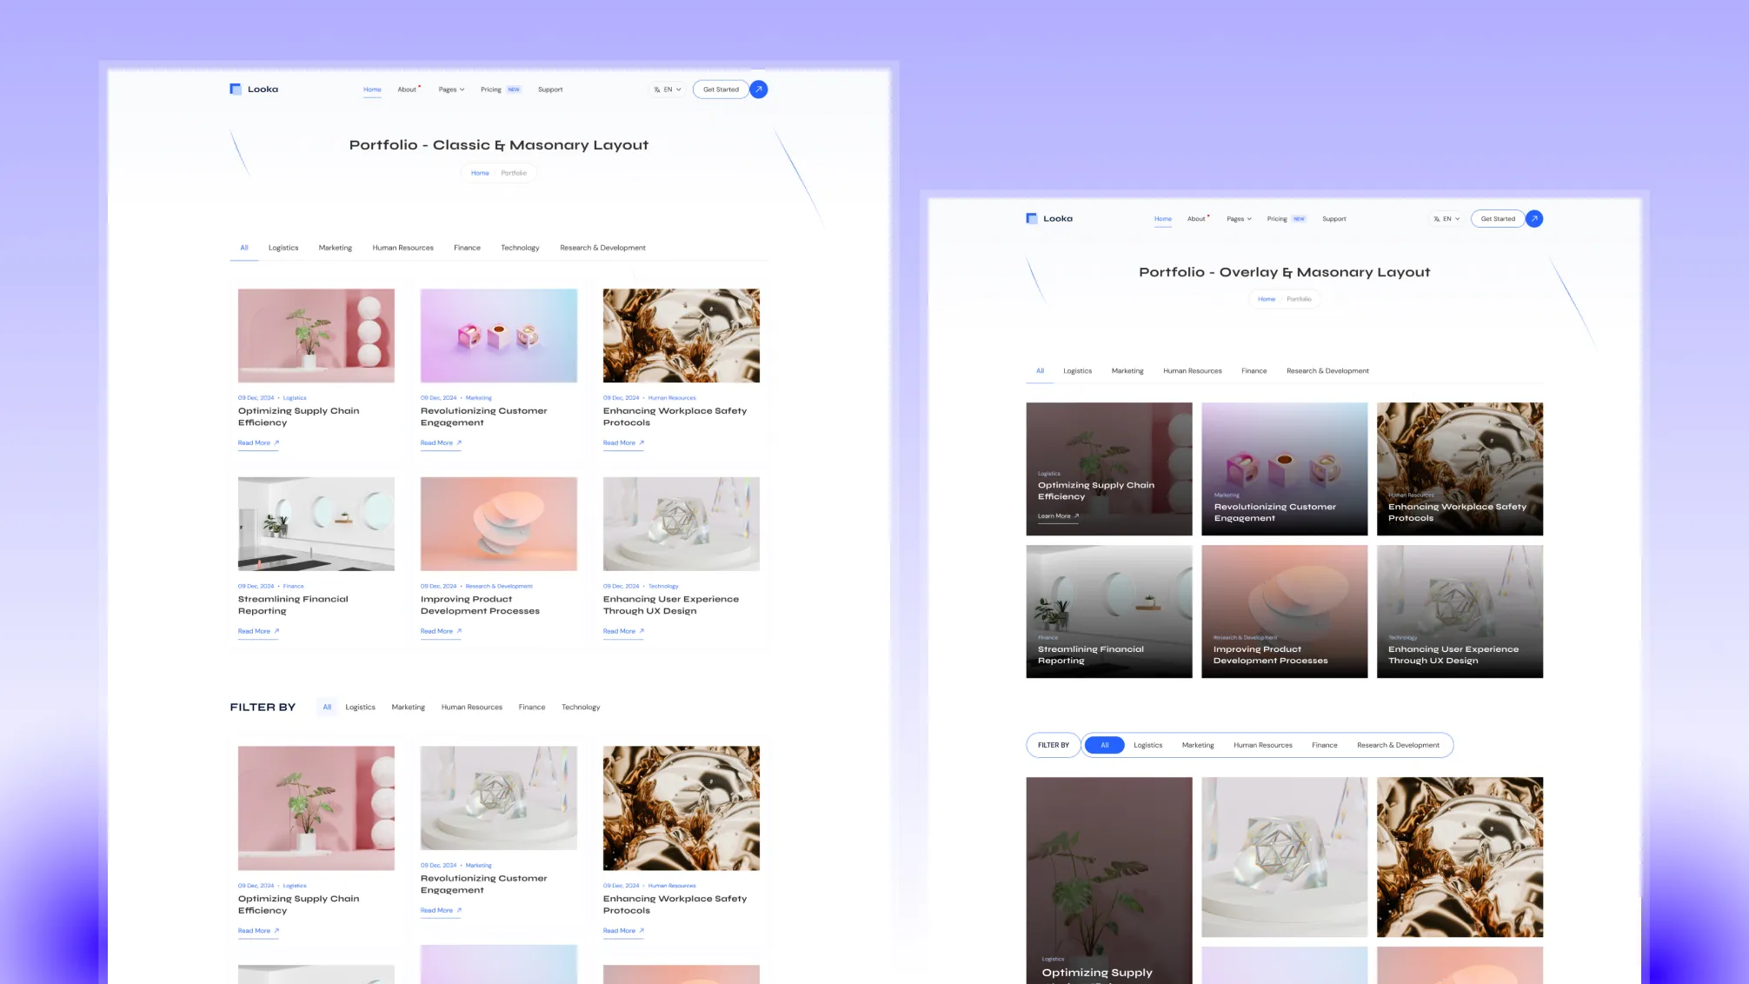The image size is (1749, 984).
Task: Select Technology in left FILTER BY row
Action: 581,708
